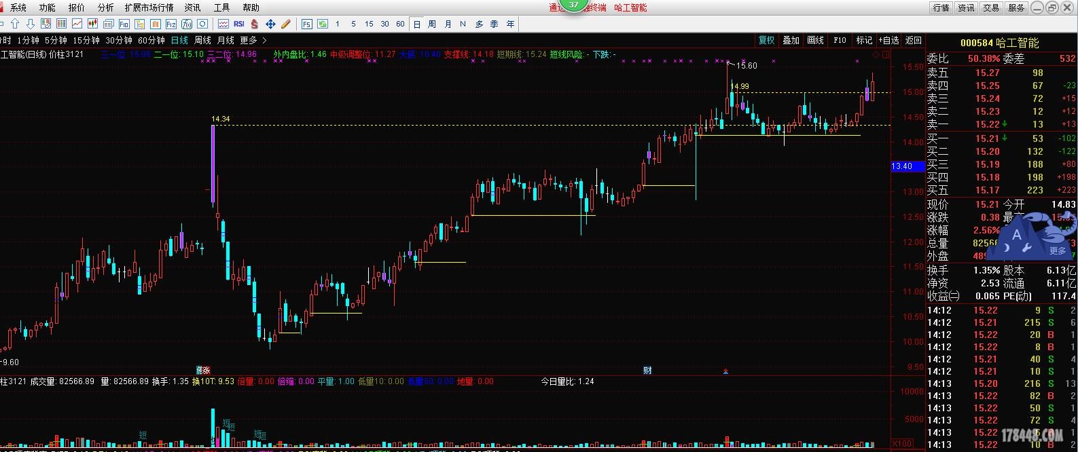Click the 叠加 overlay button
The width and height of the screenshot is (1078, 452).
(x=791, y=40)
